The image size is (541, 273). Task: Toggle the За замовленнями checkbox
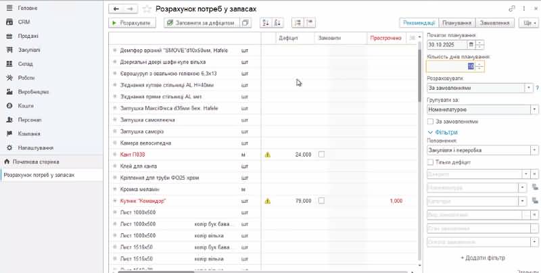coord(431,121)
